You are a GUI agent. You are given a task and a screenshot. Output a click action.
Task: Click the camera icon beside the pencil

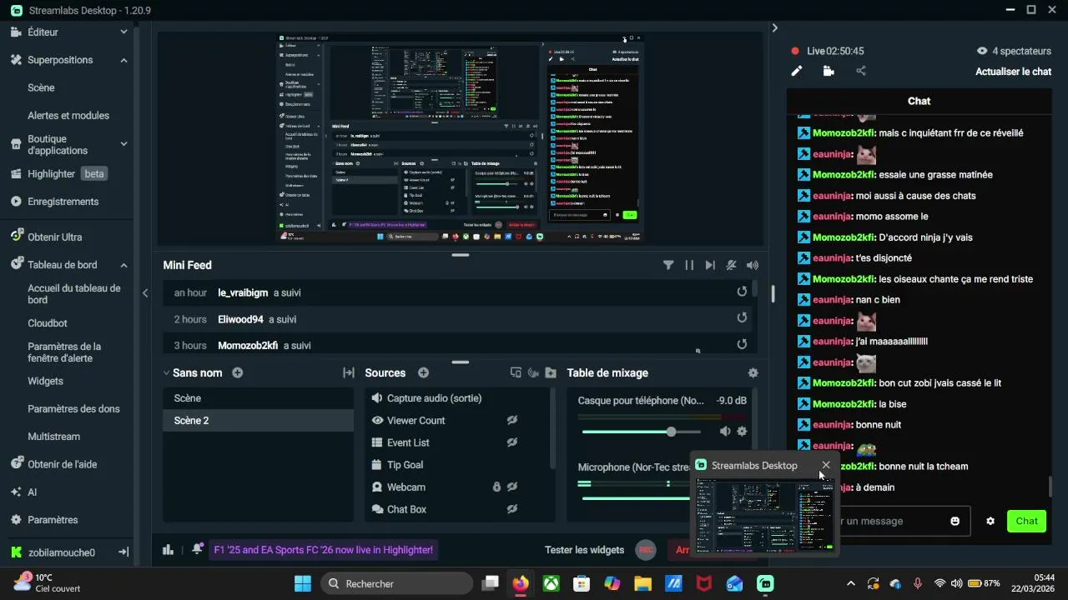pyautogui.click(x=829, y=72)
